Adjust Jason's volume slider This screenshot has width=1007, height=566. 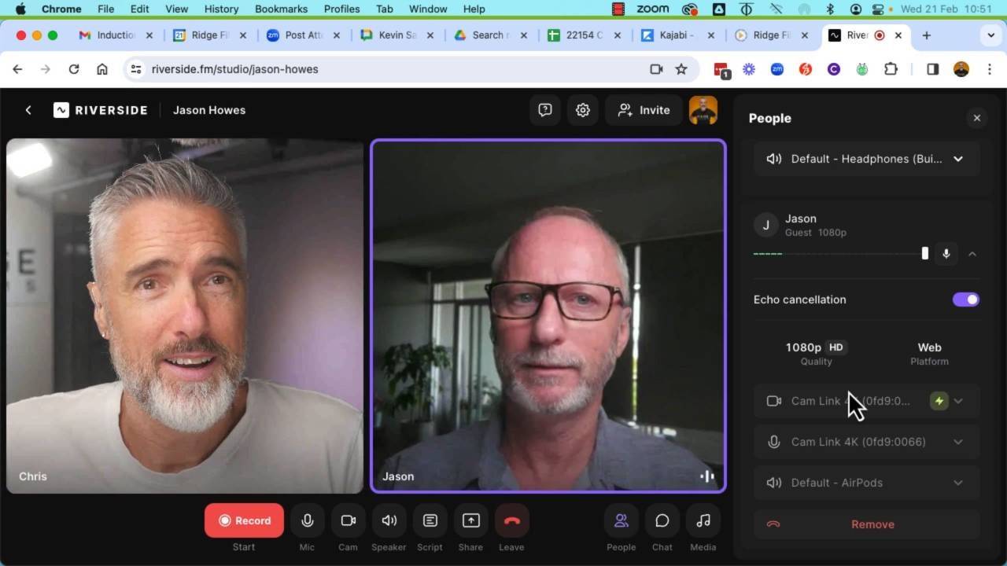coord(924,253)
